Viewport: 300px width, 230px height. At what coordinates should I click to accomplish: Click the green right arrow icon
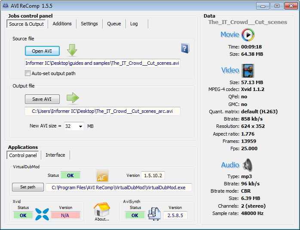point(73,98)
